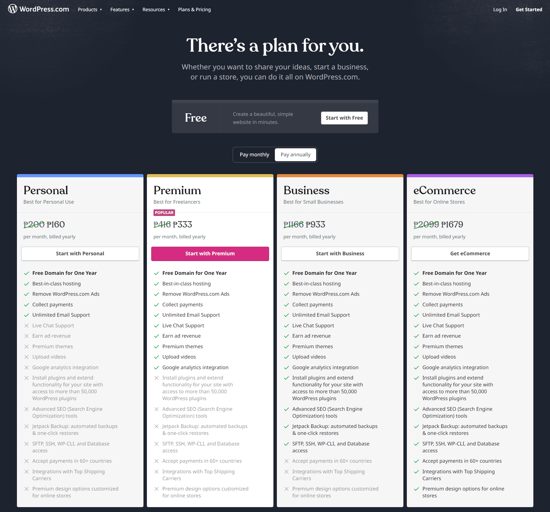
Task: Click the Start with Free button
Action: 344,118
